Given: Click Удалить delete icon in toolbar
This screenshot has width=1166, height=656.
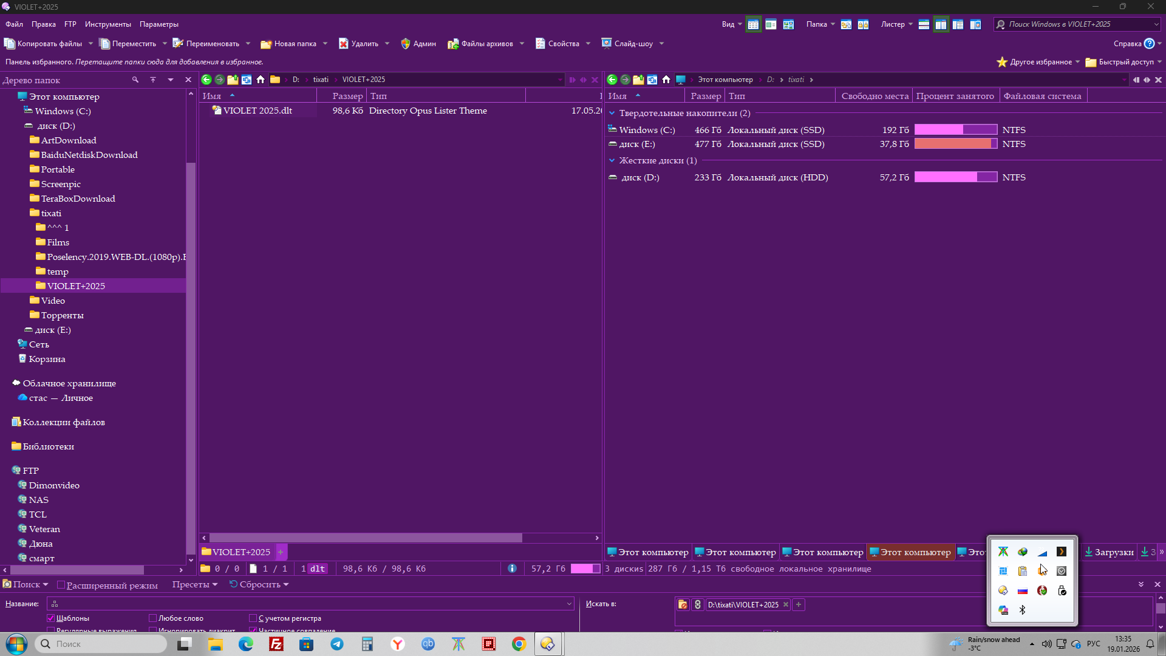Looking at the screenshot, I should pos(344,44).
